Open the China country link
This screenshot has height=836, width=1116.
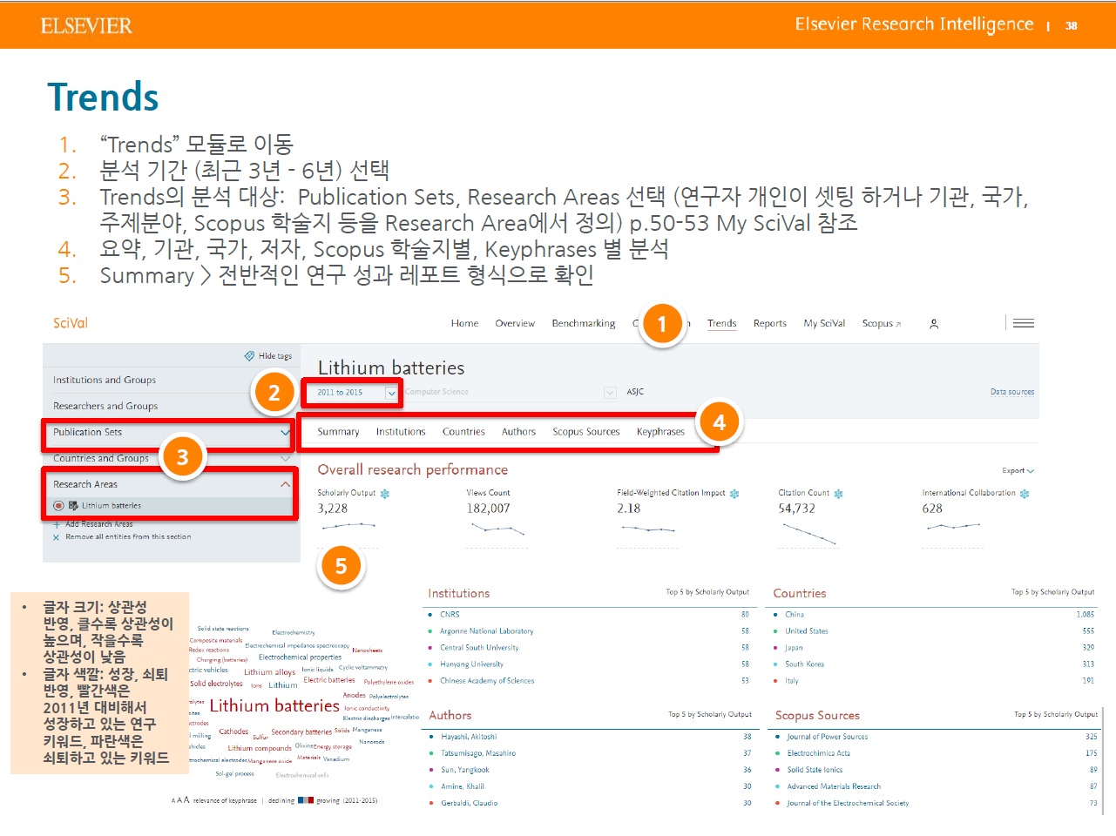click(795, 615)
